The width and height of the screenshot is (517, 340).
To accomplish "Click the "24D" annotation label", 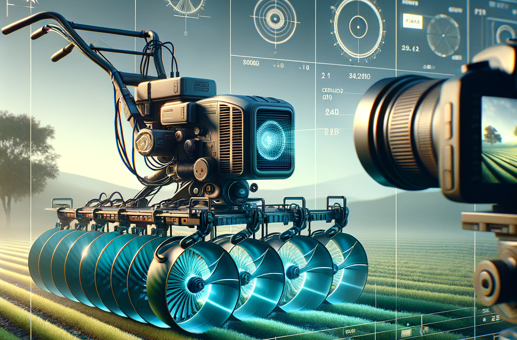I will [332, 112].
